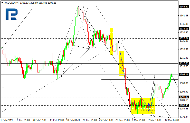190x123 pixels.
Task: Click the 1310.35 price scale value
Action: click(184, 66)
